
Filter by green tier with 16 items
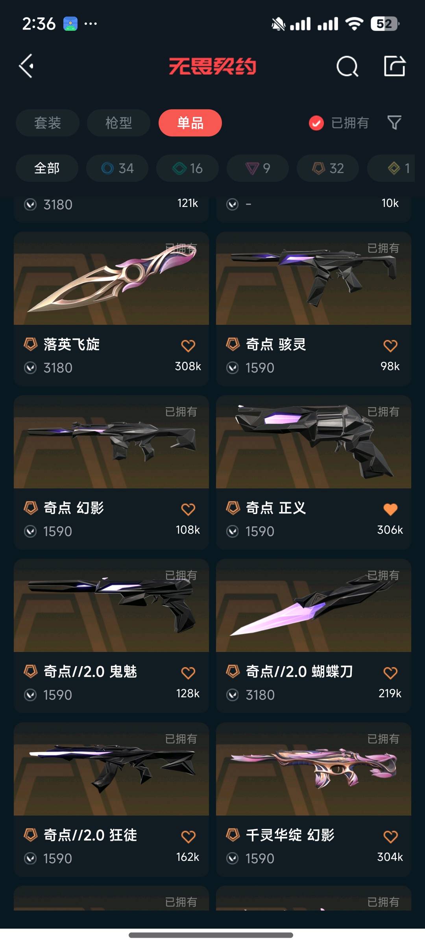[187, 168]
